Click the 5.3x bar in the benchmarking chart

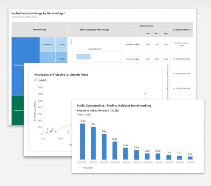pos(115,151)
